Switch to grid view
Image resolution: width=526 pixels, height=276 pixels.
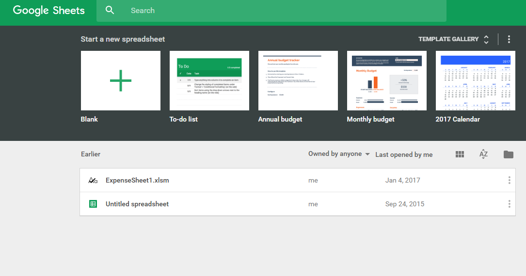click(460, 154)
